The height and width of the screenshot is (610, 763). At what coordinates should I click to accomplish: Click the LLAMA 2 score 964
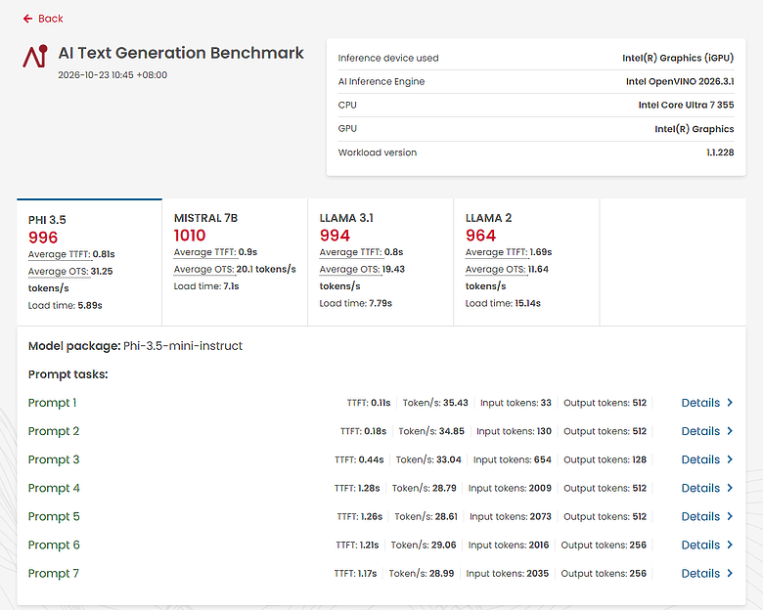tap(480, 236)
